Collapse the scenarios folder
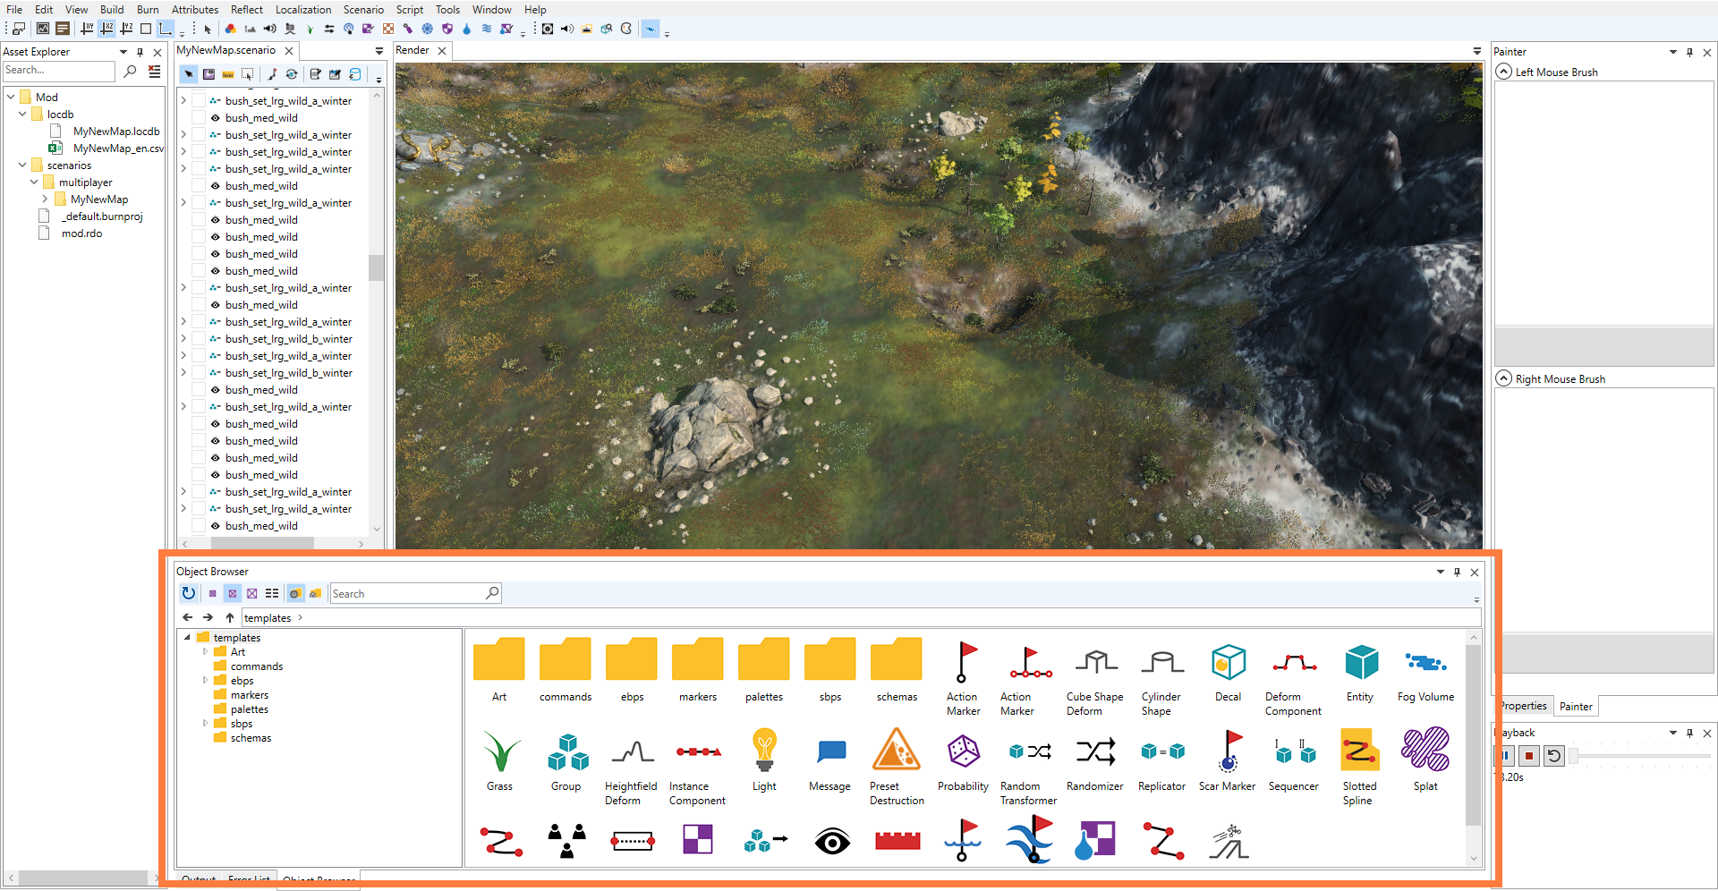This screenshot has height=891, width=1718. [x=22, y=165]
